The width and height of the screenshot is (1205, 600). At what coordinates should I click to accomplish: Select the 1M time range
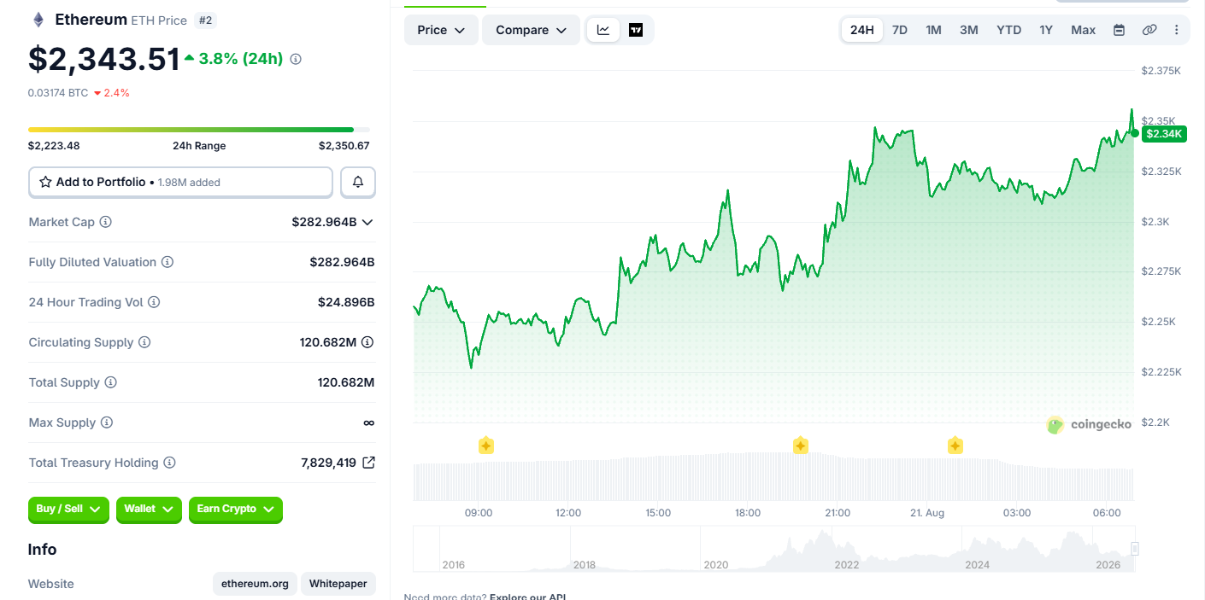[933, 30]
